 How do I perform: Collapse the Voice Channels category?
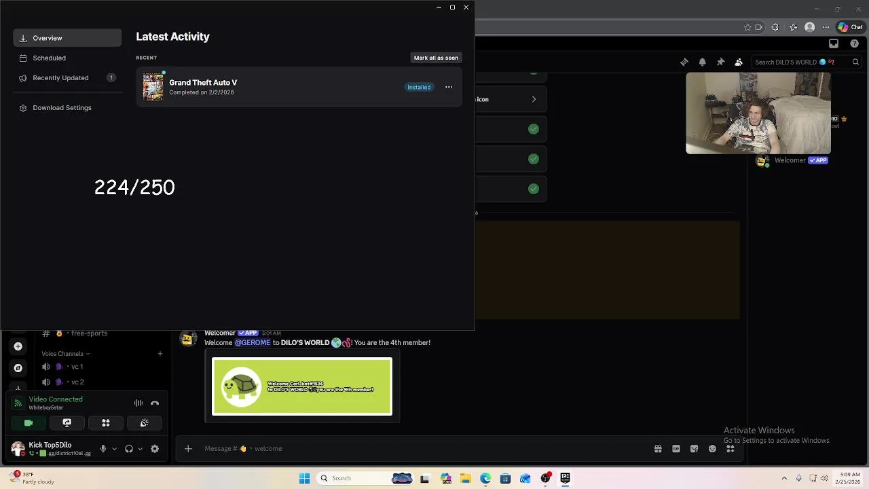click(65, 353)
